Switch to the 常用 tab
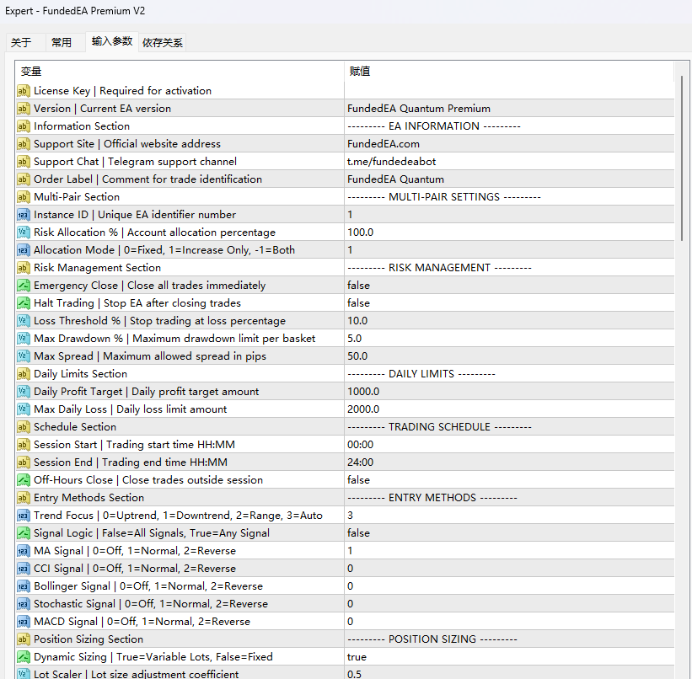Image resolution: width=692 pixels, height=679 pixels. [62, 43]
